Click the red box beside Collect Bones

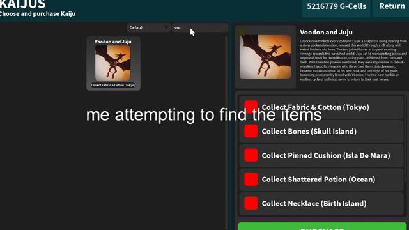coord(251,131)
